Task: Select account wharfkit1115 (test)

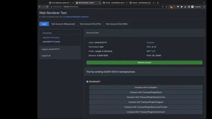Action: point(51,38)
